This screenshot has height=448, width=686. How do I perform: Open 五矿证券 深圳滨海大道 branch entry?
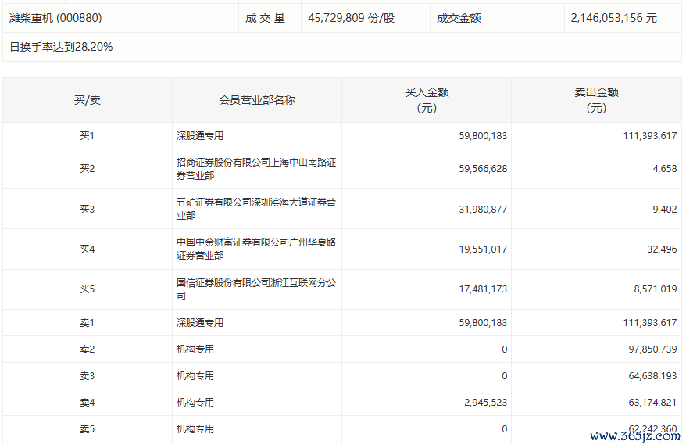[256, 209]
